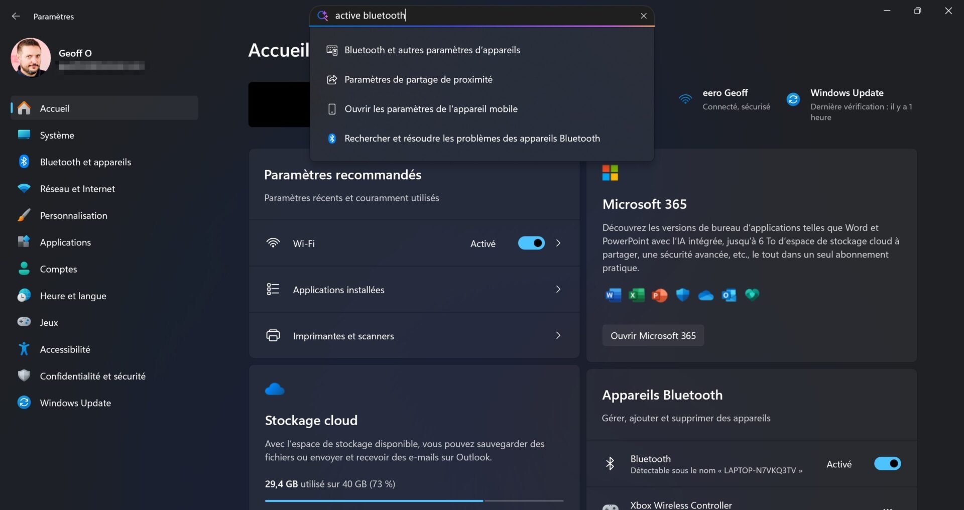Go to Réseau et Internet

tap(104, 189)
